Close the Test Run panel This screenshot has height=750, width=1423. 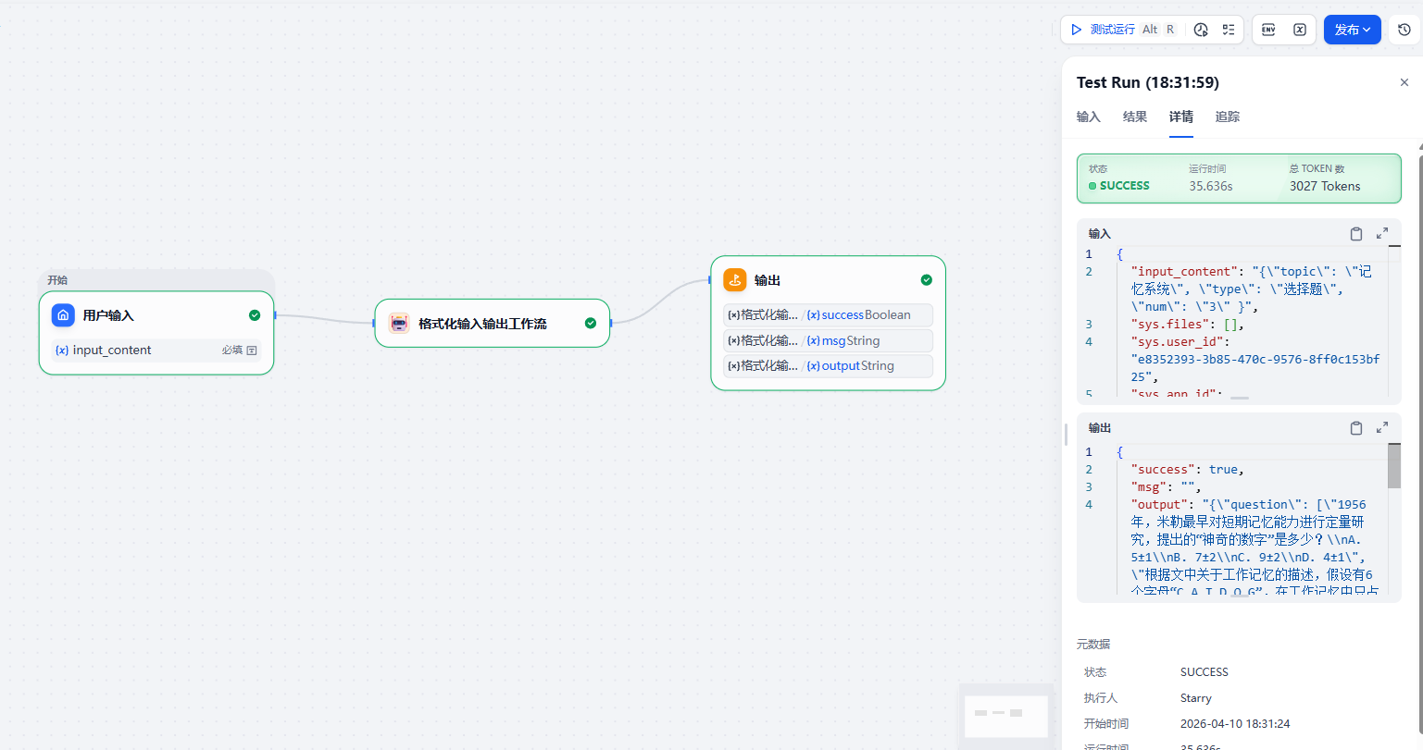tap(1404, 82)
